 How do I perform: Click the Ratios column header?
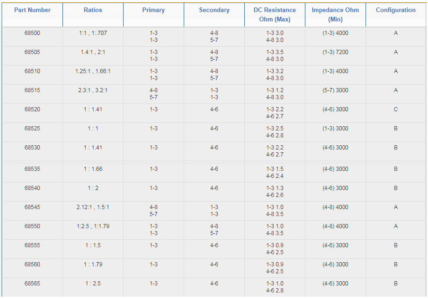[93, 10]
